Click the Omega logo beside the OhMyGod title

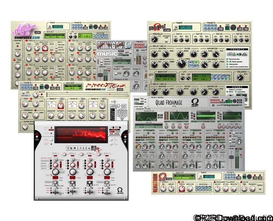pos(129,45)
